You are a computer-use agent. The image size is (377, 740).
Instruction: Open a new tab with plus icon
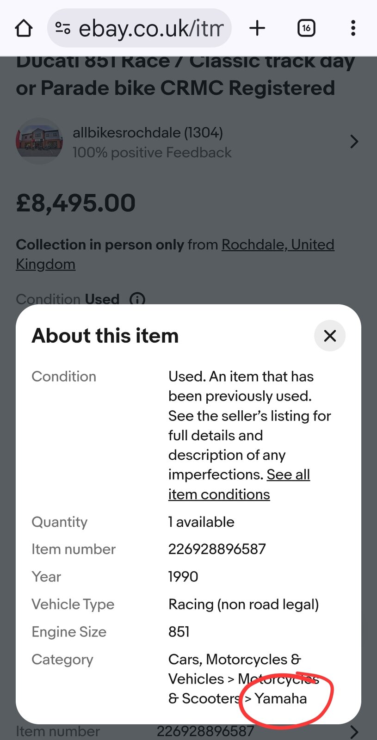[257, 28]
